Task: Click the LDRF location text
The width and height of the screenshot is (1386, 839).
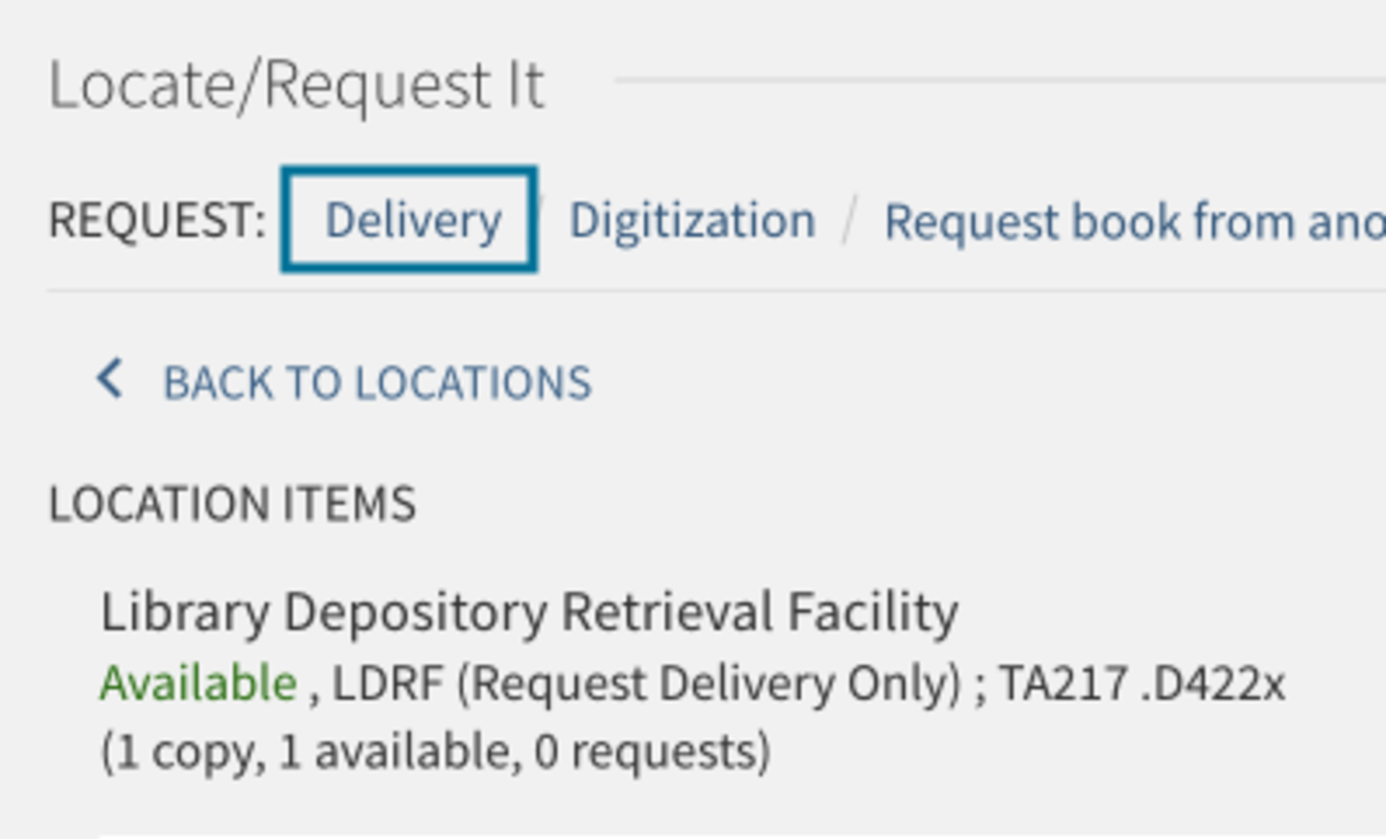Action: [x=390, y=681]
